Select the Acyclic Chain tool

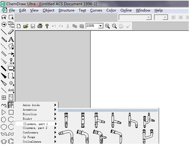point(4,105)
